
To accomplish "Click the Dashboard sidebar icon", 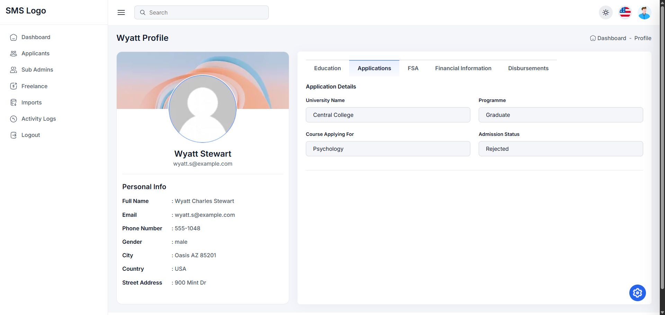I will coord(14,37).
